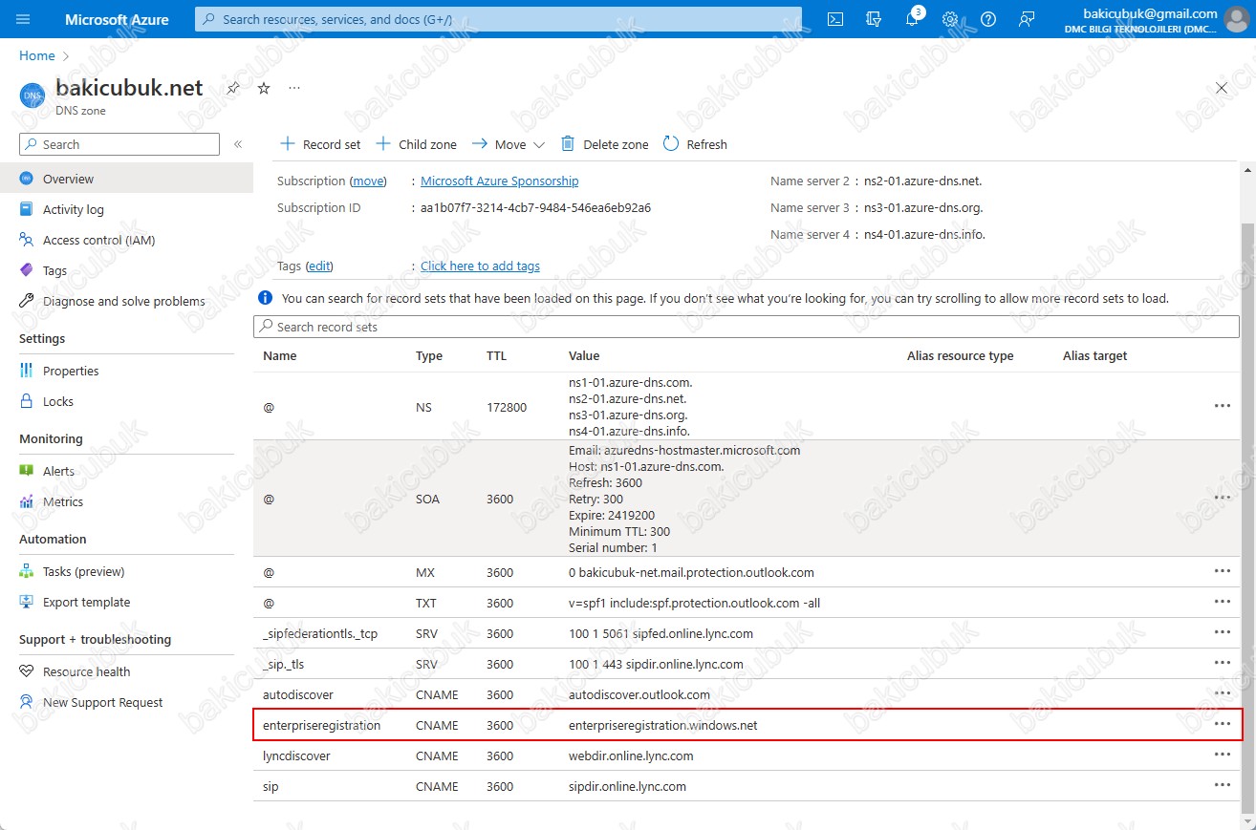Screen dimensions: 1256x830
Task: Click the 172800 TTL value
Action: tap(507, 407)
